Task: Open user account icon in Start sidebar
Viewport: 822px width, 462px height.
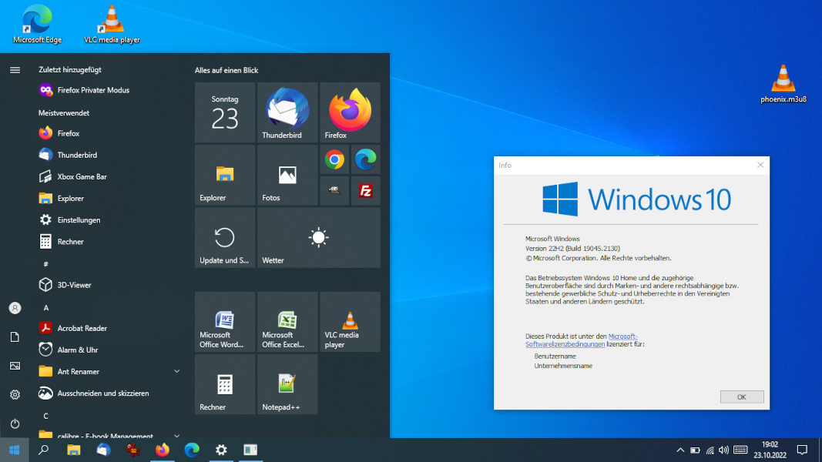Action: [15, 308]
